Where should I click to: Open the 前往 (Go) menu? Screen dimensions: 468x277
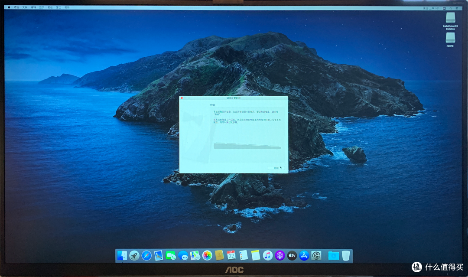tap(50, 7)
